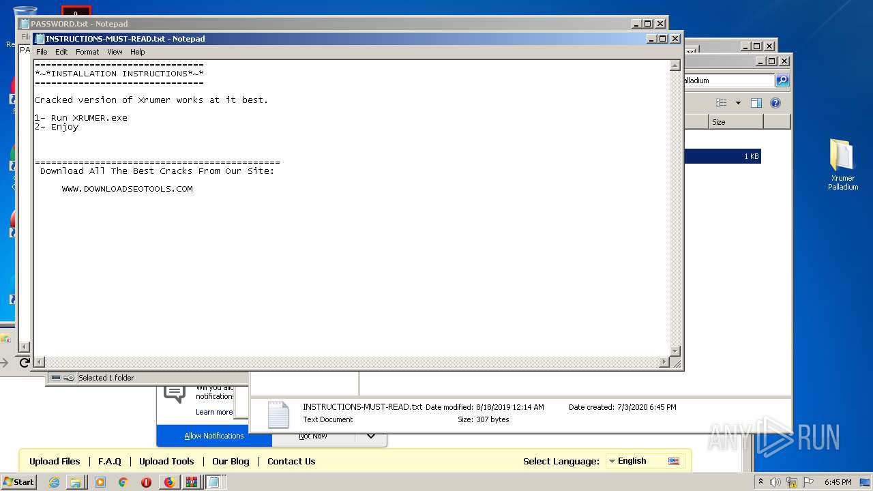This screenshot has height=491, width=873.
Task: Click the Start button
Action: [18, 481]
